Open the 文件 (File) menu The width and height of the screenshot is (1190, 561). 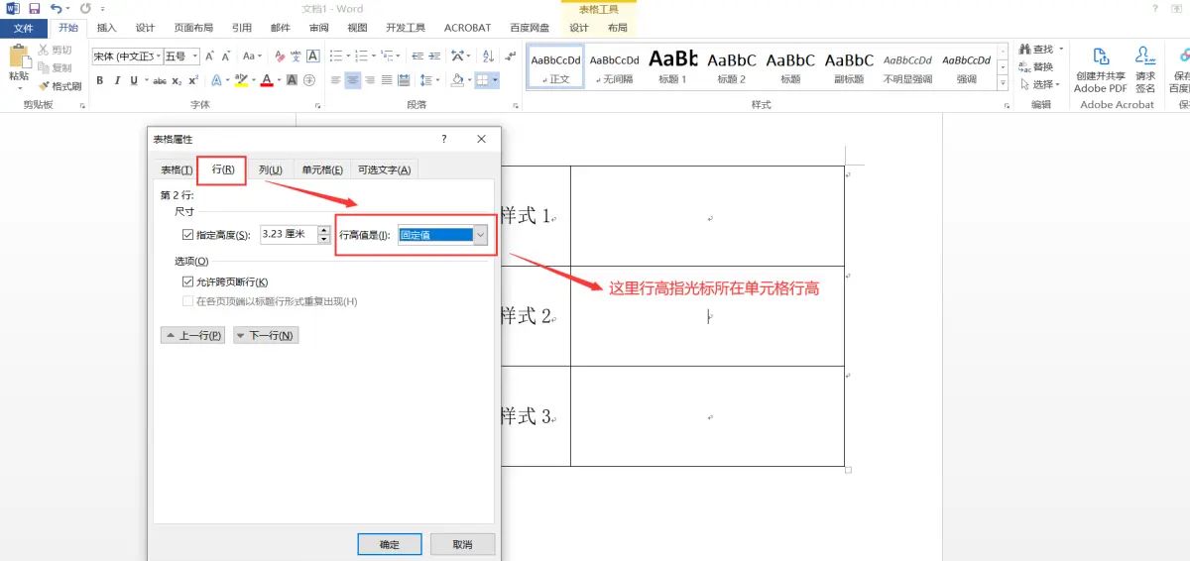click(x=24, y=28)
